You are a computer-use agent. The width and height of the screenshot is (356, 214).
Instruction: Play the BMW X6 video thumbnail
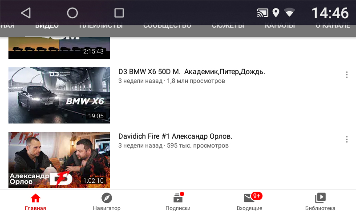[59, 95]
